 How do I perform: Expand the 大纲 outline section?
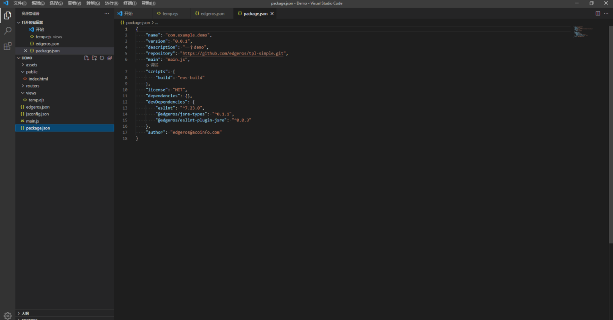65,313
